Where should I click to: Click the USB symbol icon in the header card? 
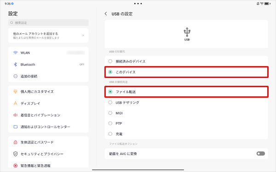(x=187, y=32)
